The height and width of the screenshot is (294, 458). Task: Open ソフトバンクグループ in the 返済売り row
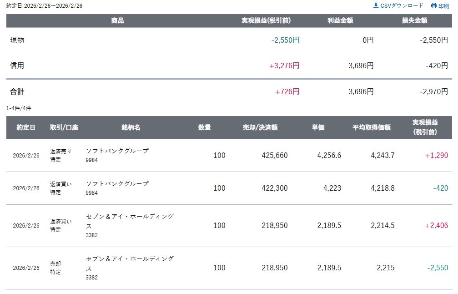pyautogui.click(x=117, y=151)
